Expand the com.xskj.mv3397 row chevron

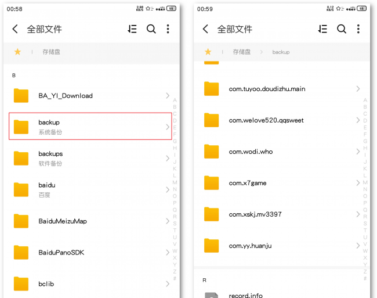[x=358, y=214]
